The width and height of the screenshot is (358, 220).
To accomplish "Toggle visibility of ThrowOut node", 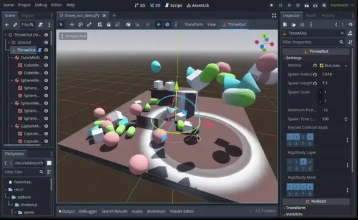I will 46,50.
